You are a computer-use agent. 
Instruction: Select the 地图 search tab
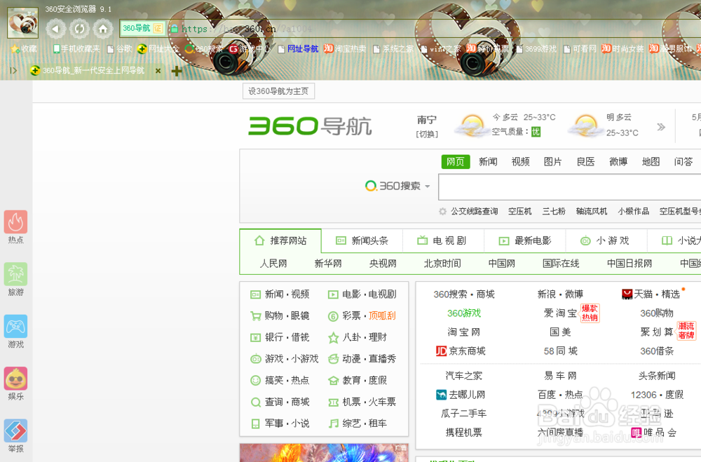coord(651,161)
